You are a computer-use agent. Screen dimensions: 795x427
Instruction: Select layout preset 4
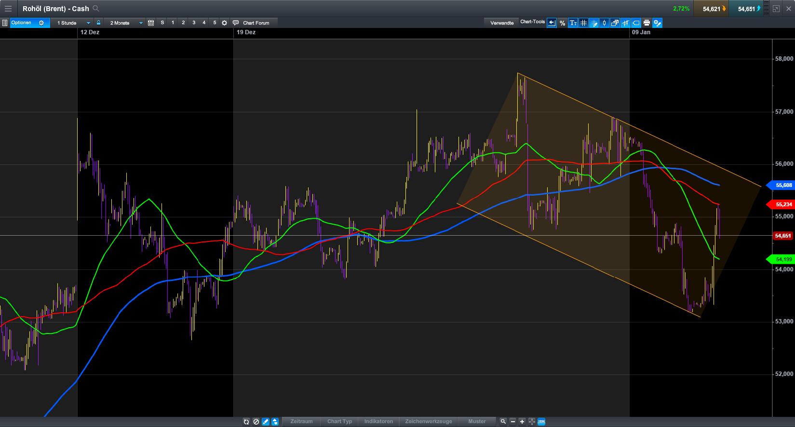(204, 23)
